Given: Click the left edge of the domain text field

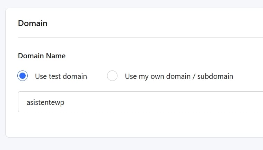Looking at the screenshot, I should click(19, 102).
